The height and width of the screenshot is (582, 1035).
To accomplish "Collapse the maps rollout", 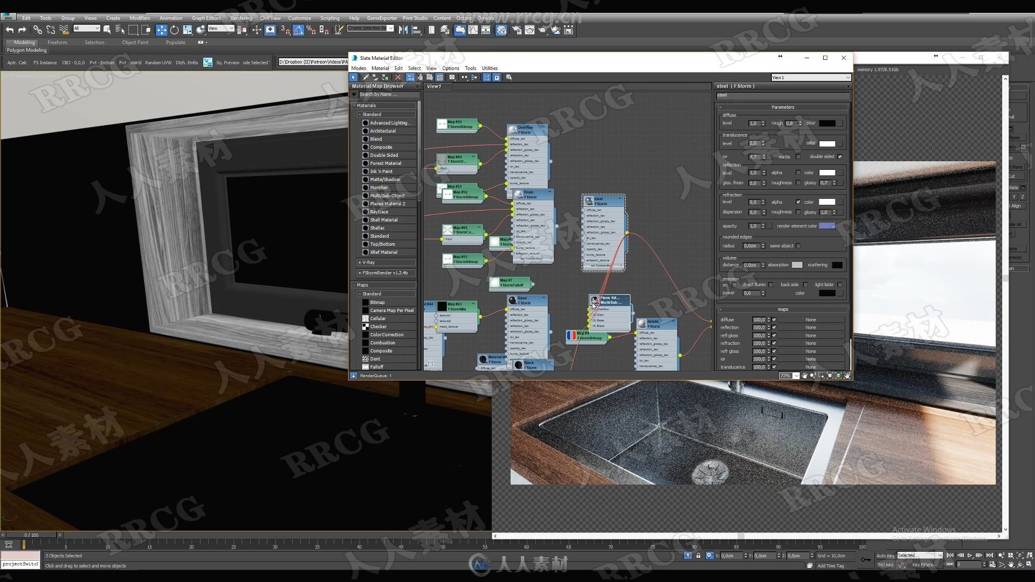I will [x=783, y=309].
